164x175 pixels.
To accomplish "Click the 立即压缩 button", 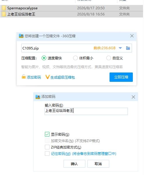I will coord(121,77).
